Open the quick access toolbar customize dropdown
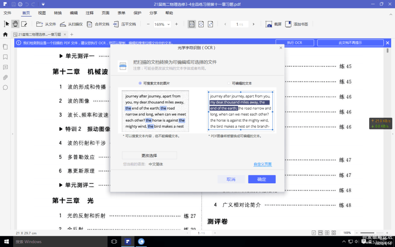The height and width of the screenshot is (247, 395). [43, 4]
